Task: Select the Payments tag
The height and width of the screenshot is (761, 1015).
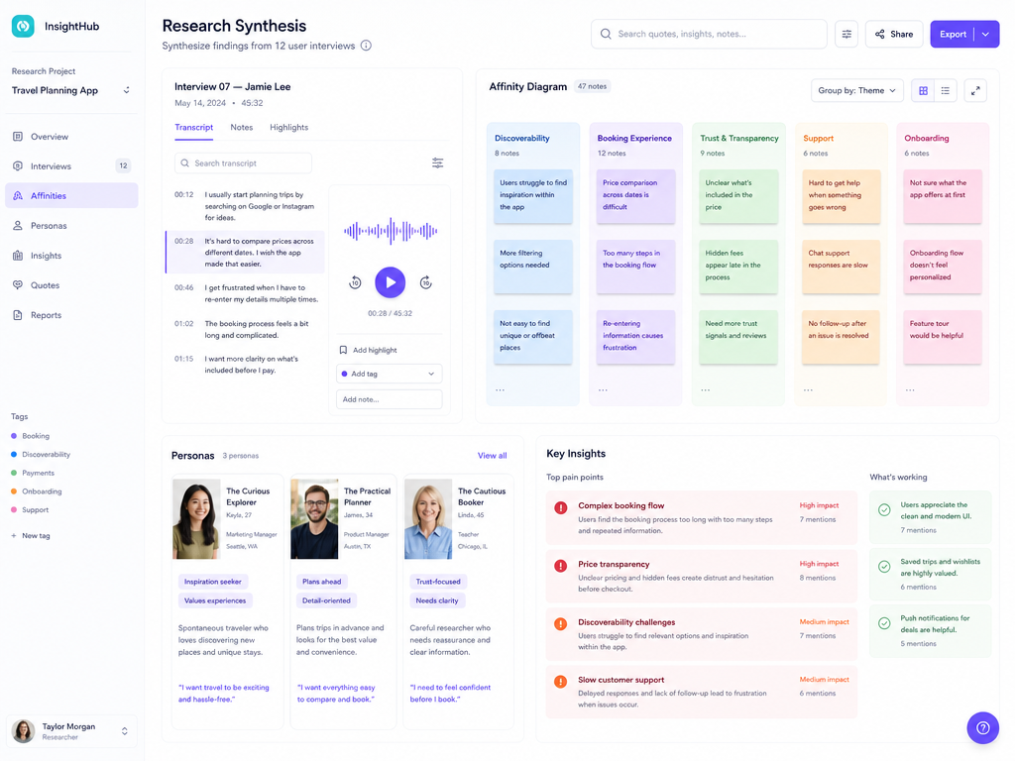Action: pyautogui.click(x=33, y=473)
